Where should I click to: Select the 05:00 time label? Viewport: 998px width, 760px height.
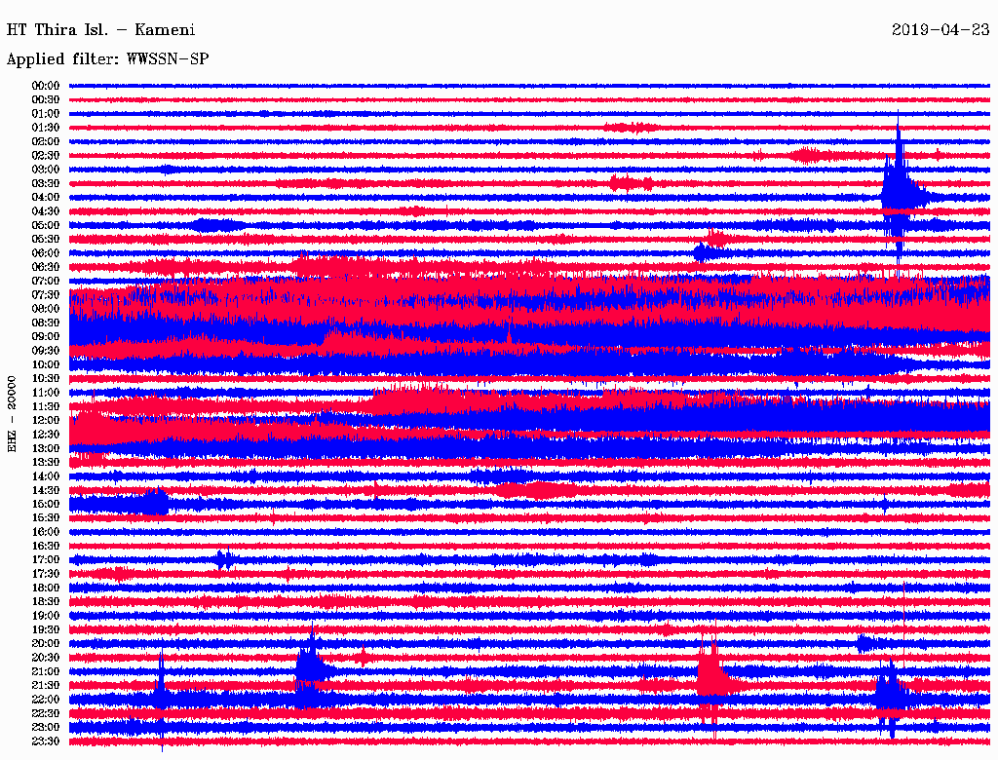[46, 225]
